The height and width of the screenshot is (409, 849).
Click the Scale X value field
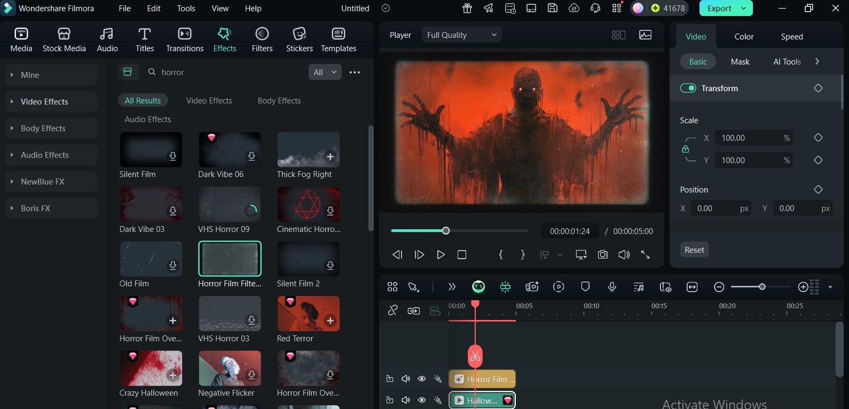[753, 138]
